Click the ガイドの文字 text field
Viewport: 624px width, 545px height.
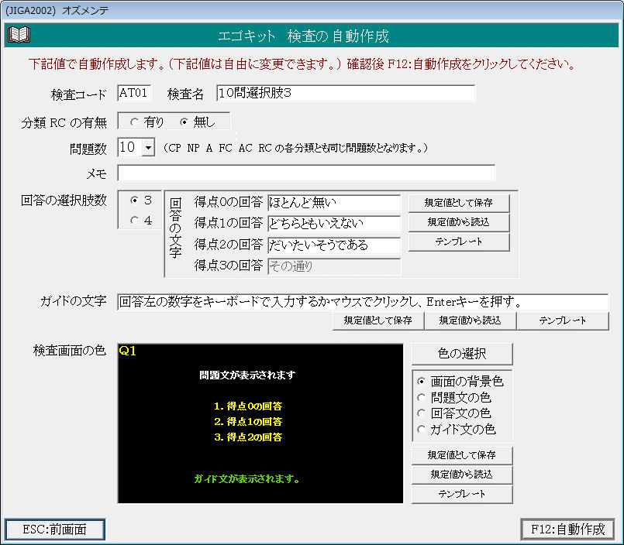pyautogui.click(x=363, y=302)
